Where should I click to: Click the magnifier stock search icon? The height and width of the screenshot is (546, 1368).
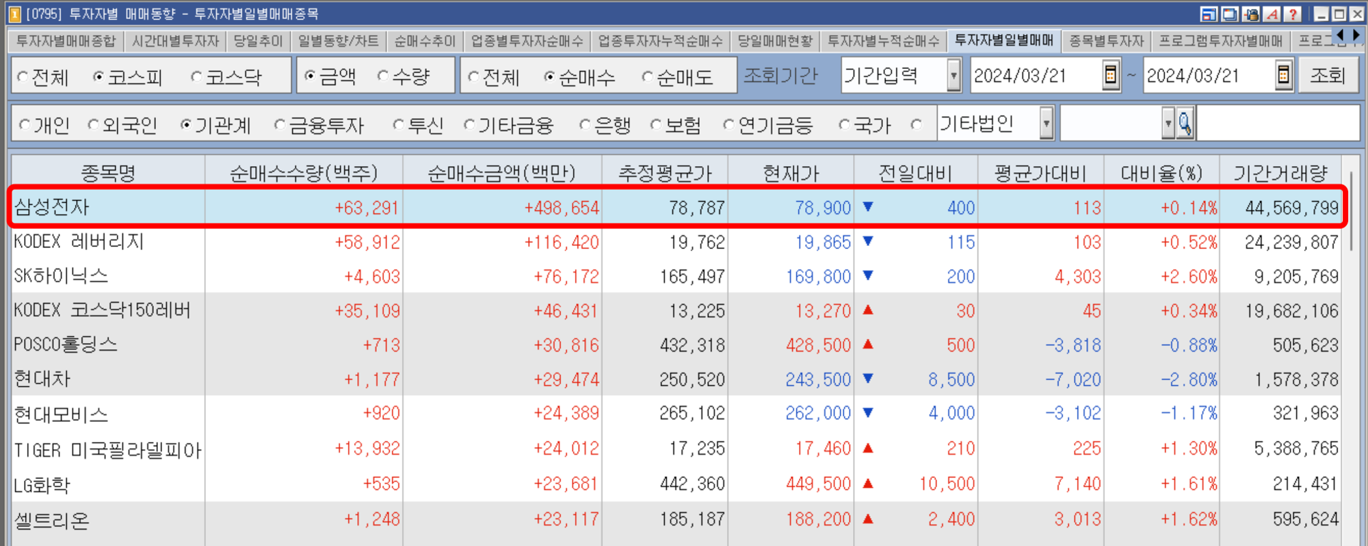pyautogui.click(x=1185, y=124)
